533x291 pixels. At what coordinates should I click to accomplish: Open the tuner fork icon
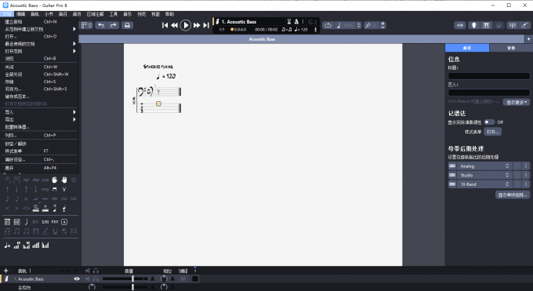368,25
